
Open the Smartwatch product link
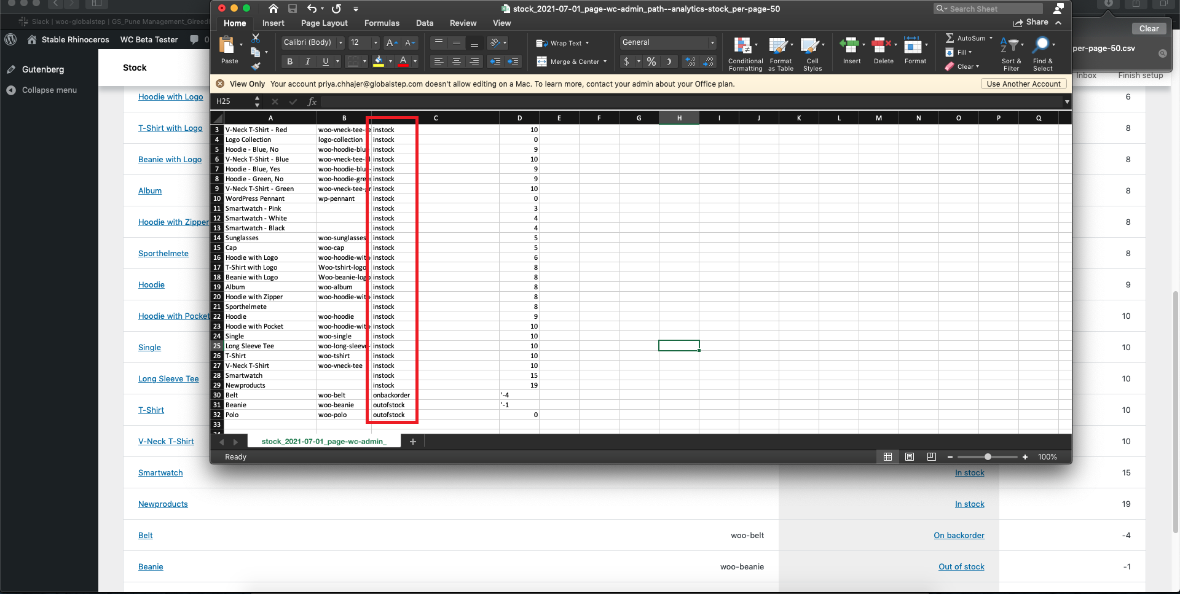coord(160,472)
